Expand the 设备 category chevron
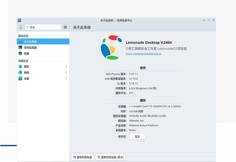 tap(66, 79)
